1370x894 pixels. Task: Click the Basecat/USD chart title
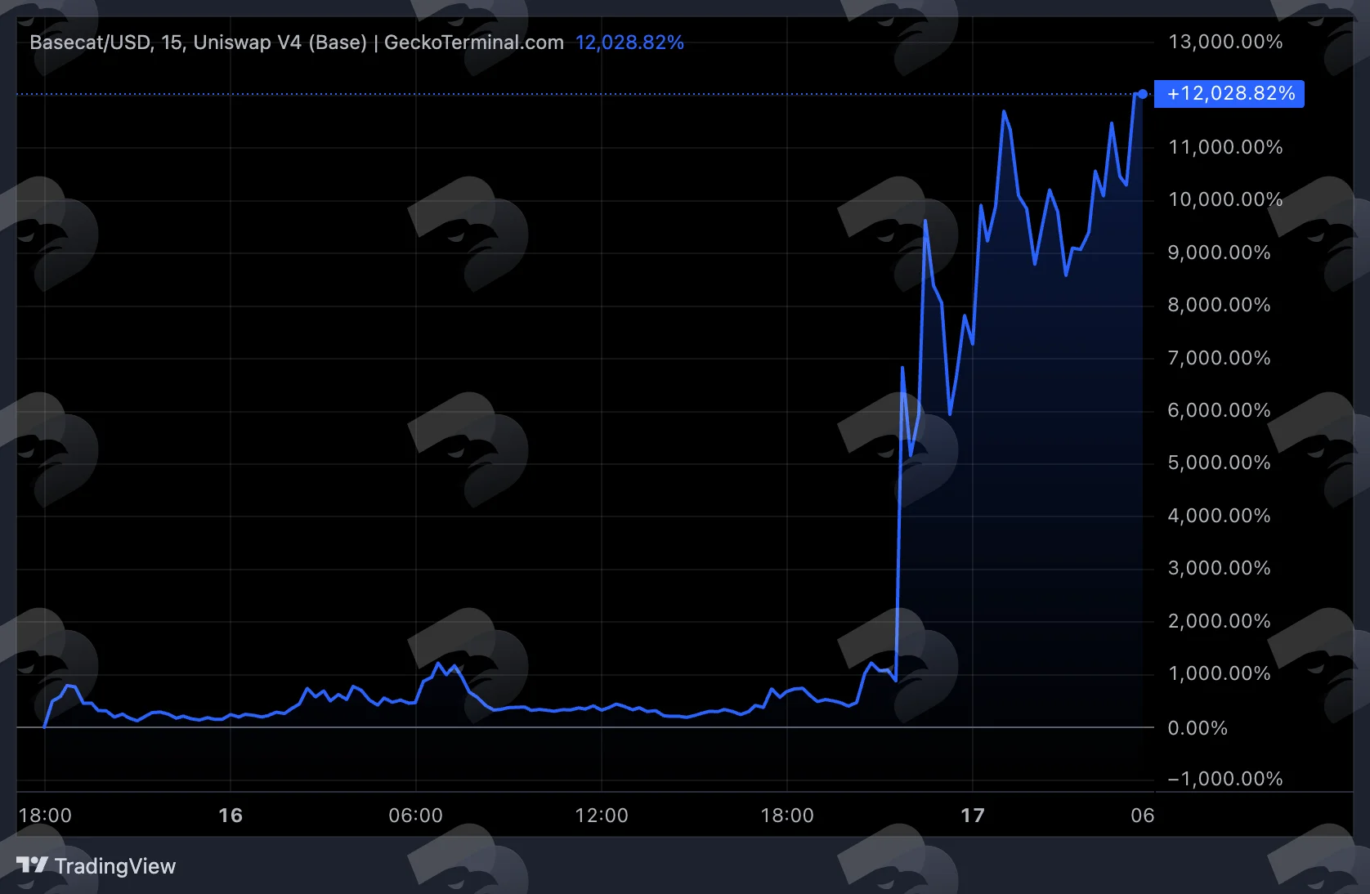[297, 42]
